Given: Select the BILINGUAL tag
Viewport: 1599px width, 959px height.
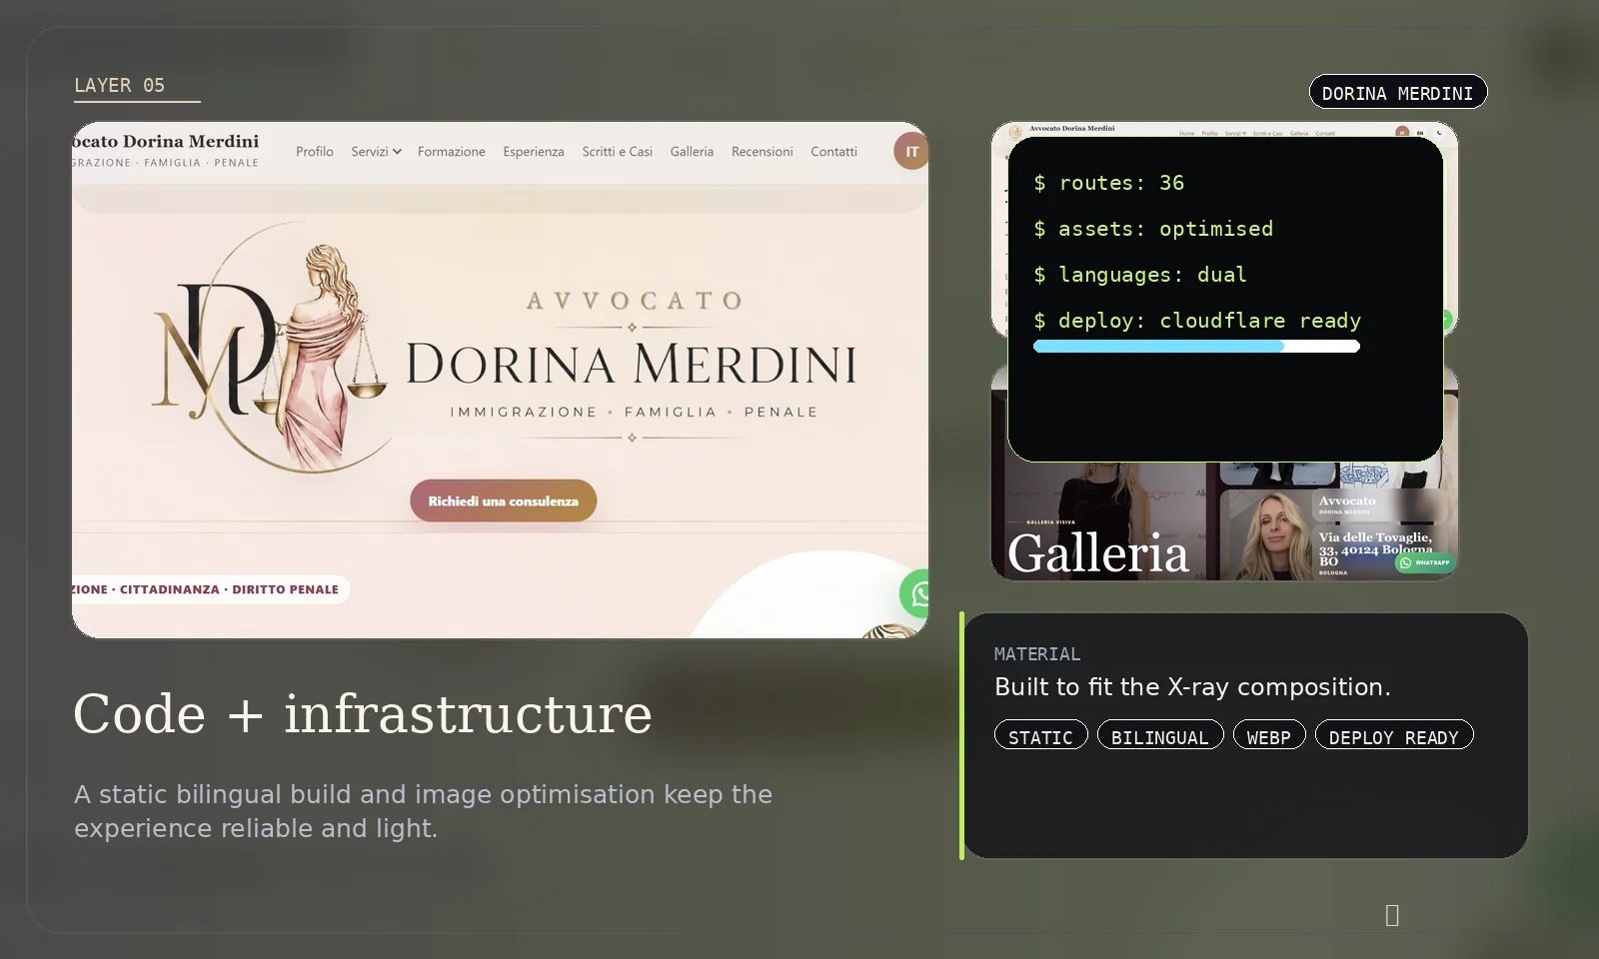Looking at the screenshot, I should 1160,735.
